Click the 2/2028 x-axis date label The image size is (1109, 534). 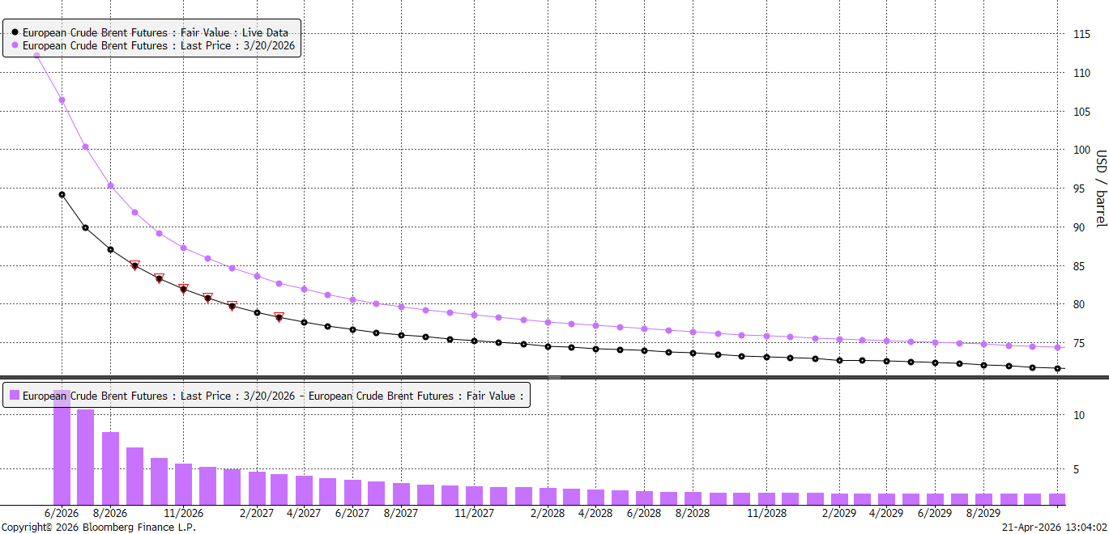[x=548, y=513]
